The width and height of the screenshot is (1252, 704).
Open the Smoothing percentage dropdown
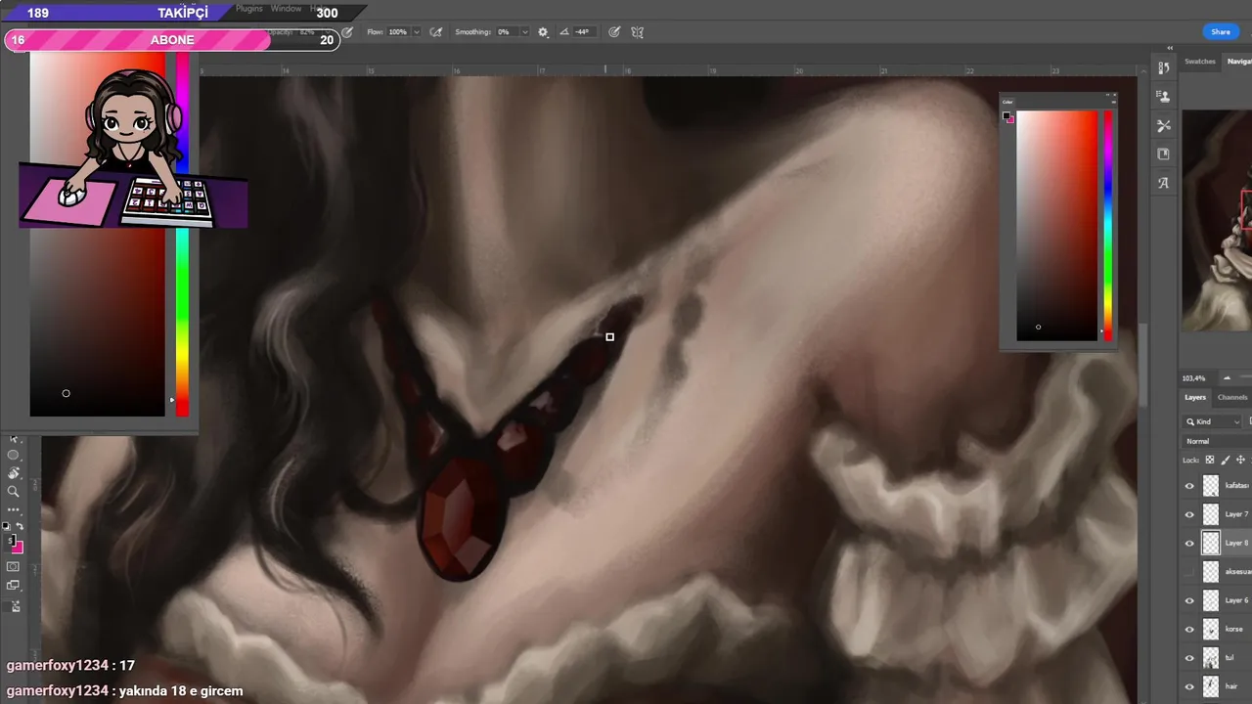click(x=524, y=32)
